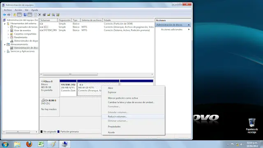263x148 pixels.
Task: Select the Visor de eventos icon
Action: click(12, 30)
